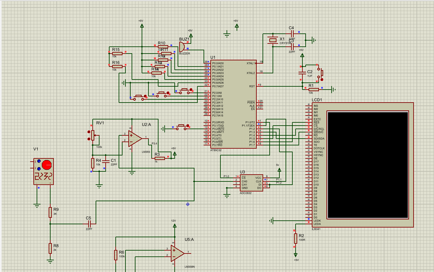Screen dimensions: 434x272
Task: Click the CH0 pin label on U3
Action: coord(244,181)
